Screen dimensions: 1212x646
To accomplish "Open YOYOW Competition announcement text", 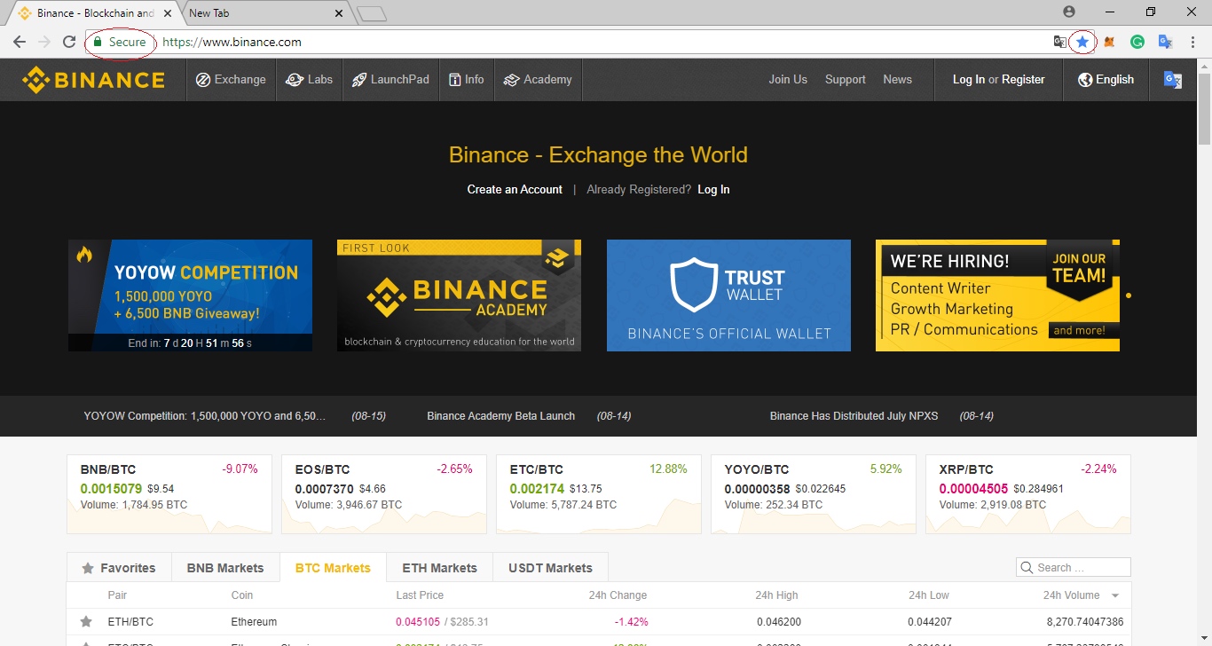I will coord(204,416).
